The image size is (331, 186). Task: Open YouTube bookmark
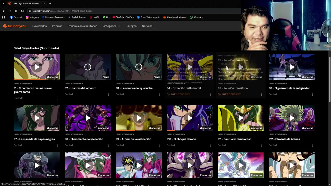coord(123,17)
